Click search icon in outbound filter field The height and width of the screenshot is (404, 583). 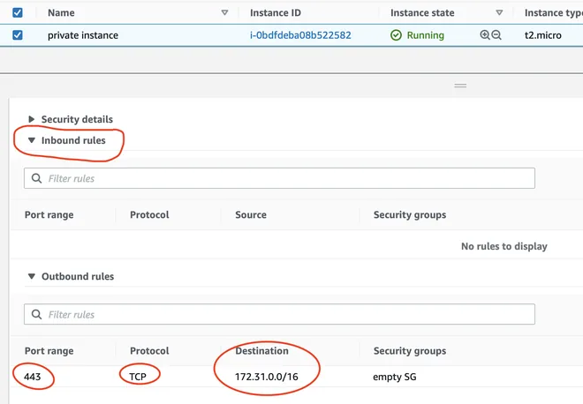point(36,314)
